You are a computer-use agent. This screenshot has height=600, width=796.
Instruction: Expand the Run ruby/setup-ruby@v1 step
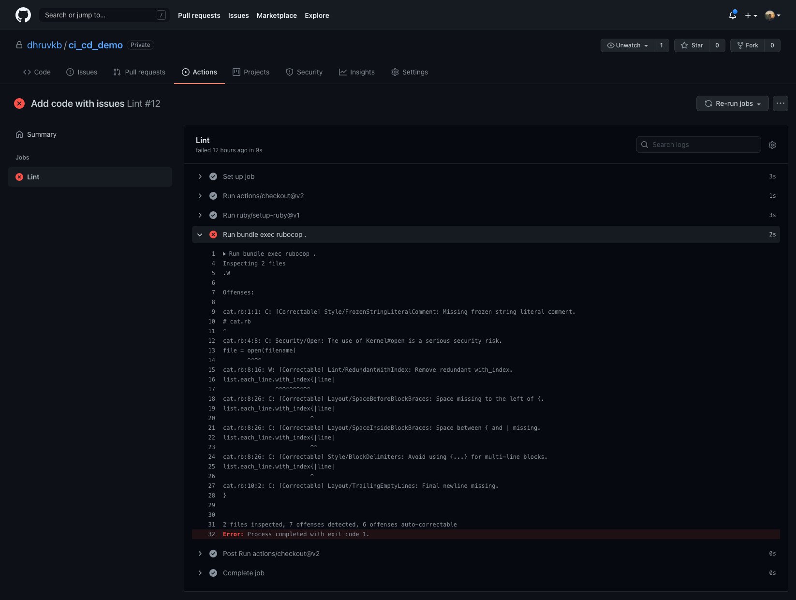(x=200, y=215)
